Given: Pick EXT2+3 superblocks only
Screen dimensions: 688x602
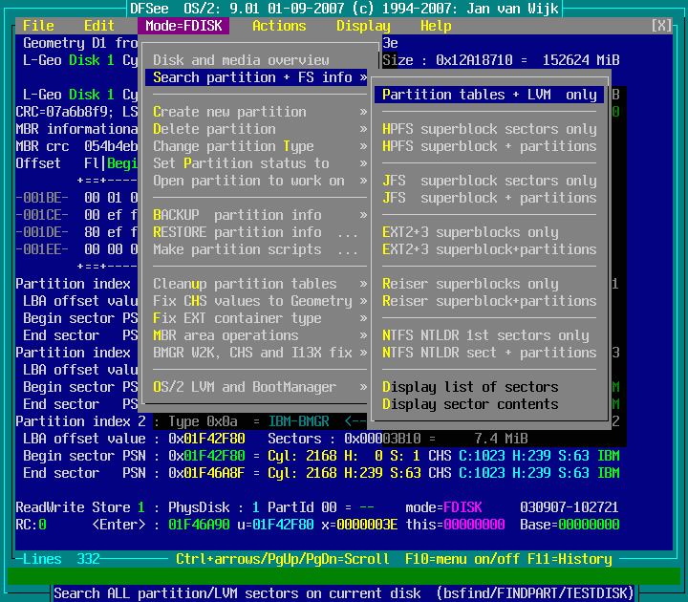Looking at the screenshot, I should pyautogui.click(x=470, y=232).
